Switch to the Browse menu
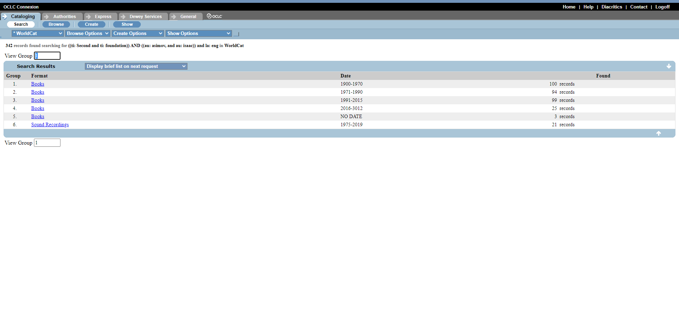This screenshot has width=679, height=331. coord(56,24)
